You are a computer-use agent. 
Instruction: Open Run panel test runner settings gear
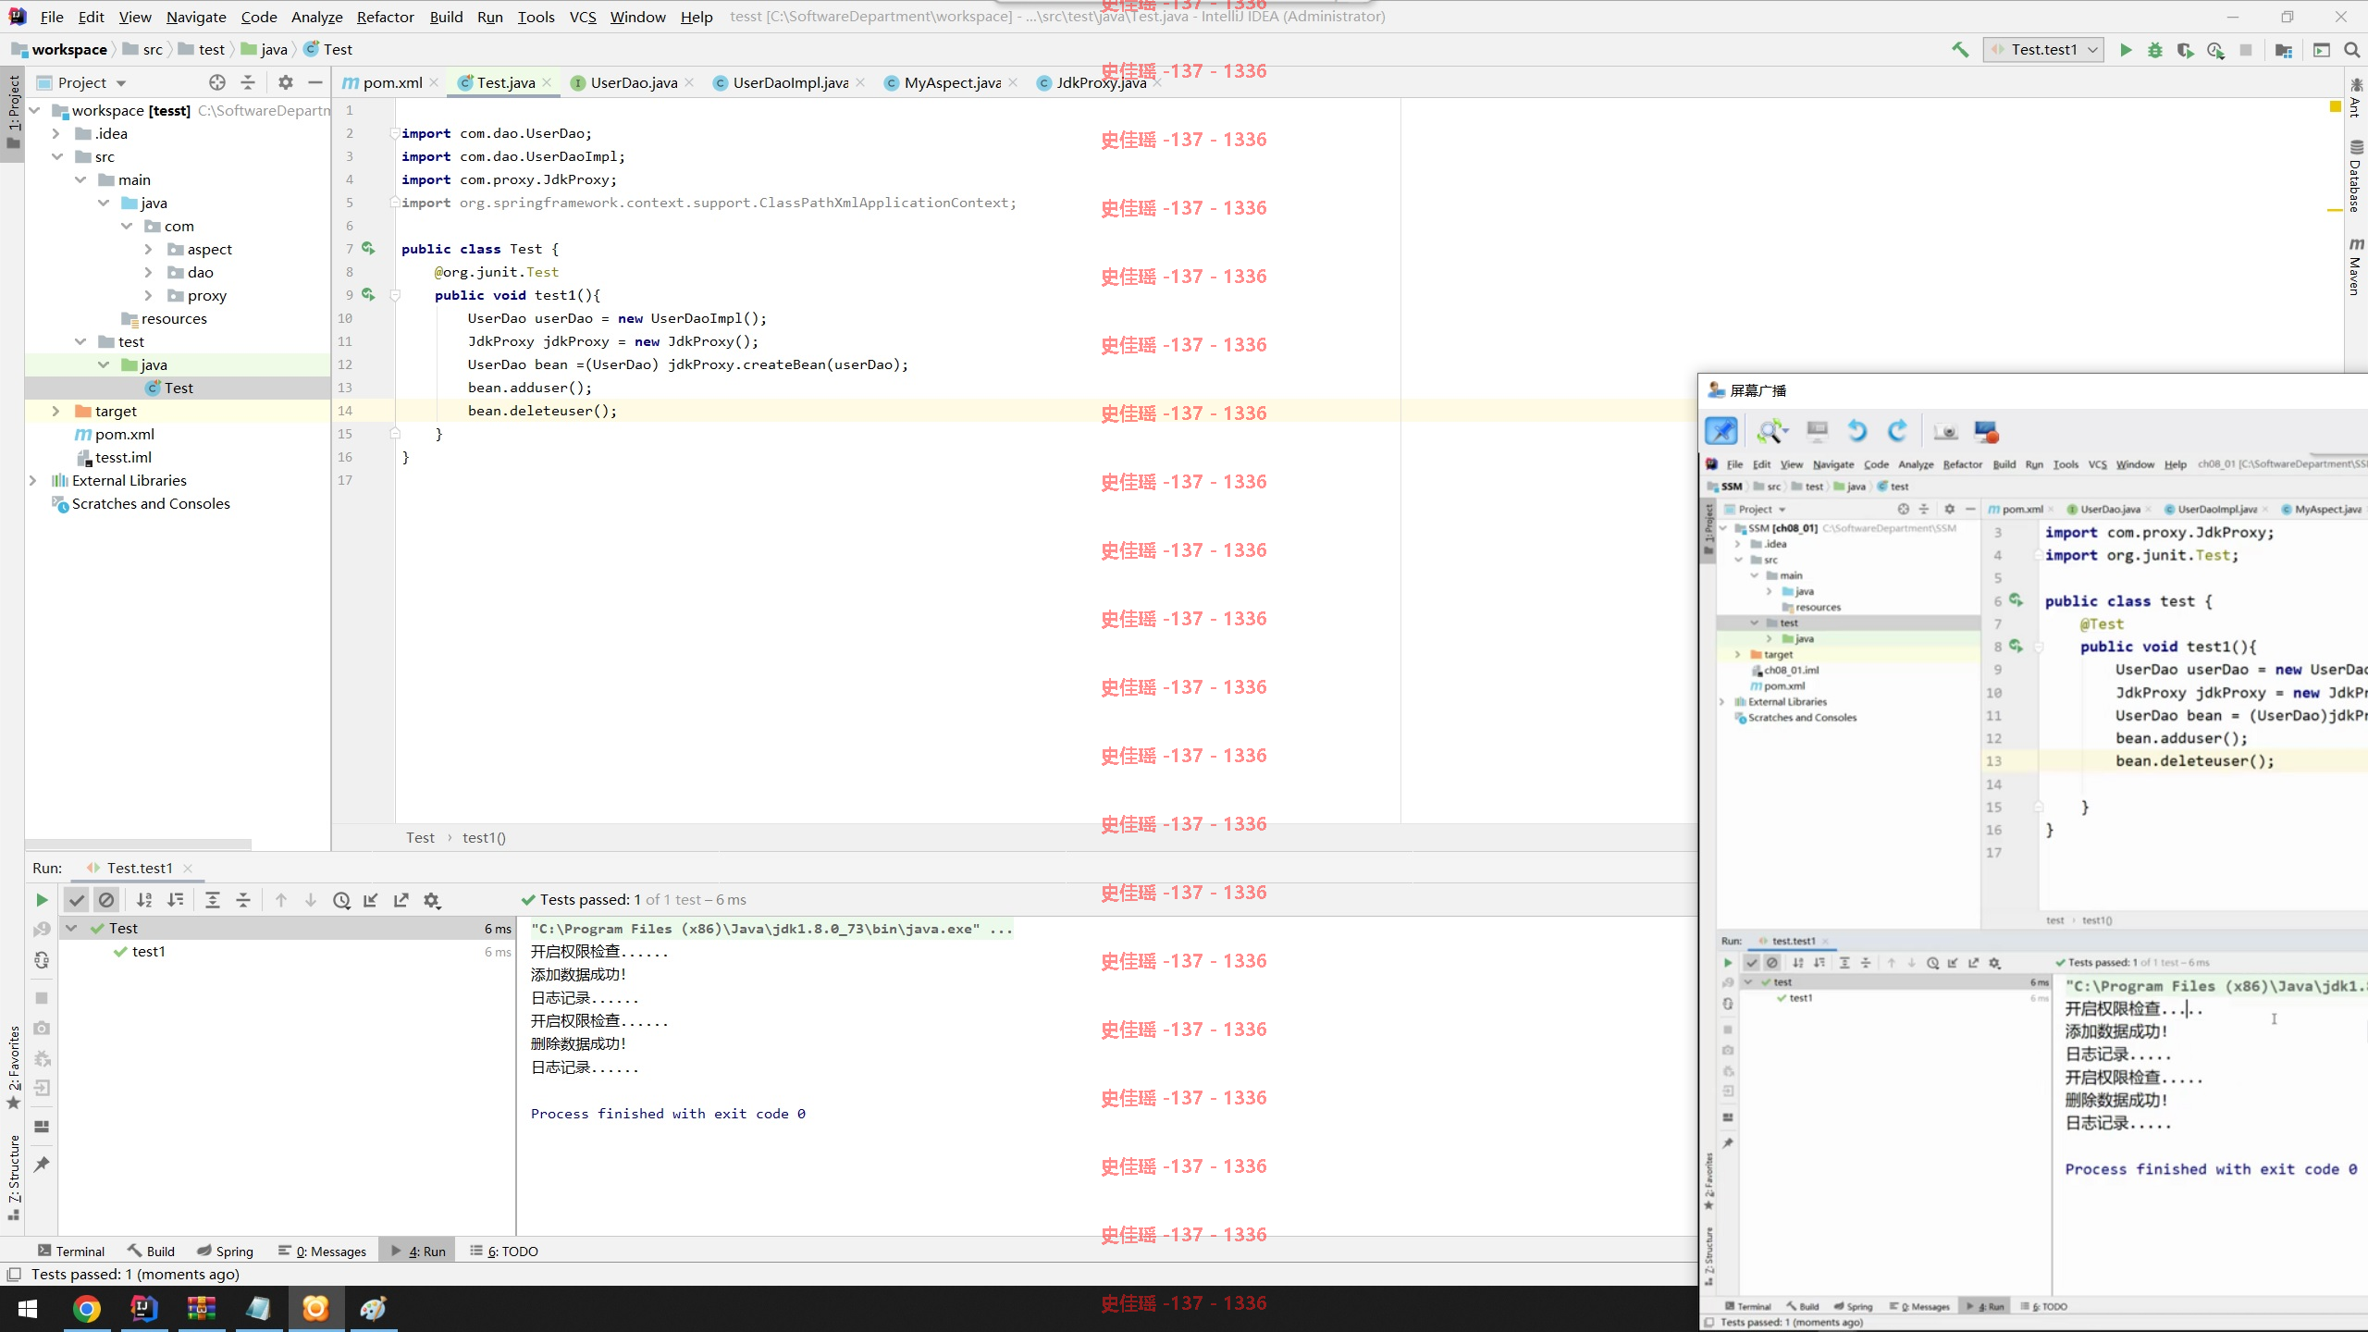(x=432, y=900)
